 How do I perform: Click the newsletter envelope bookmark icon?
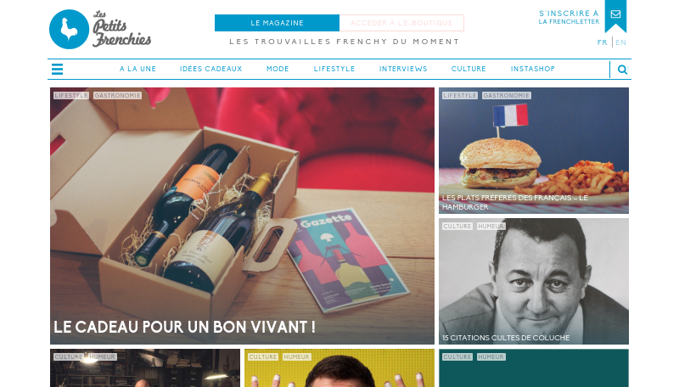[615, 16]
